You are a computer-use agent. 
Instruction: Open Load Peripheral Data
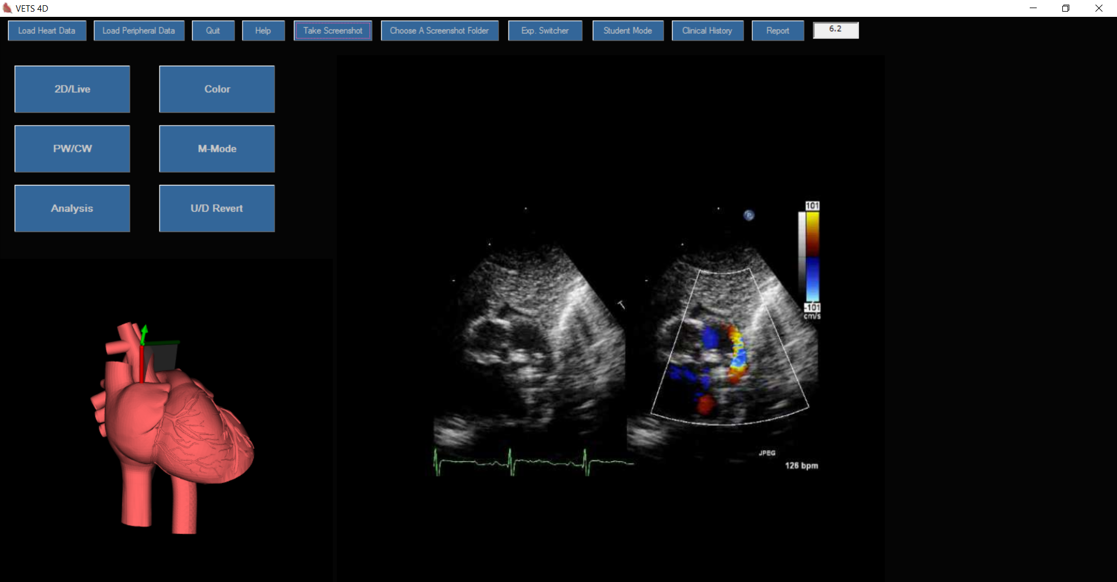[x=139, y=31]
